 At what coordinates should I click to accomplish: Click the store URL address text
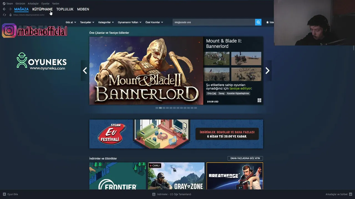click(x=29, y=15)
